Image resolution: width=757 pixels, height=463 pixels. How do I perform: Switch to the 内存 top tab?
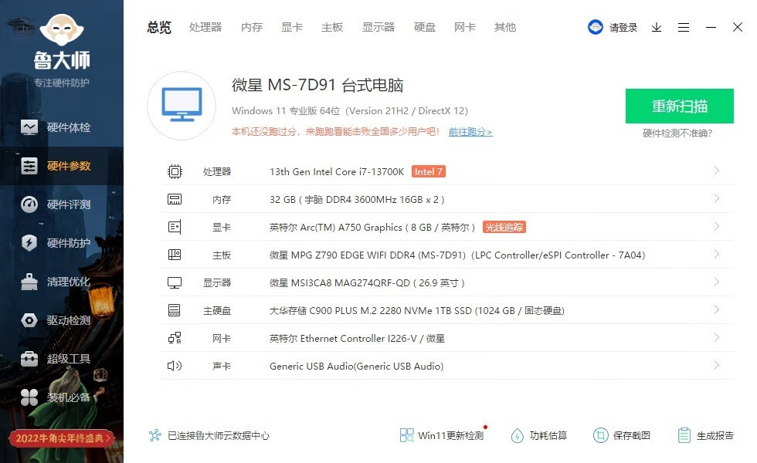point(252,28)
